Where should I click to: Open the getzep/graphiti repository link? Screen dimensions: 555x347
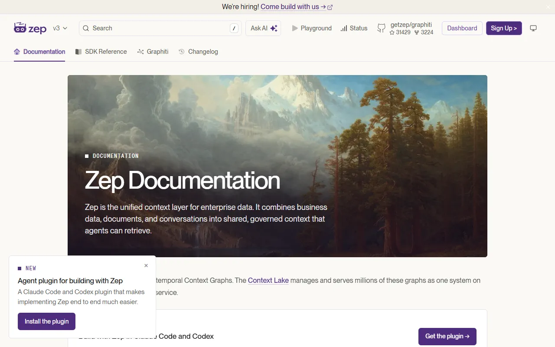(411, 25)
